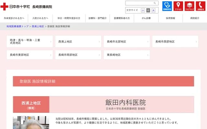Go to 西浦上地区 breadcrumb link
The width and height of the screenshot is (207, 129).
point(38,26)
